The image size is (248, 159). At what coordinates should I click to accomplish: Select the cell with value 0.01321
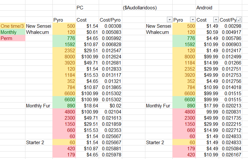110,81
